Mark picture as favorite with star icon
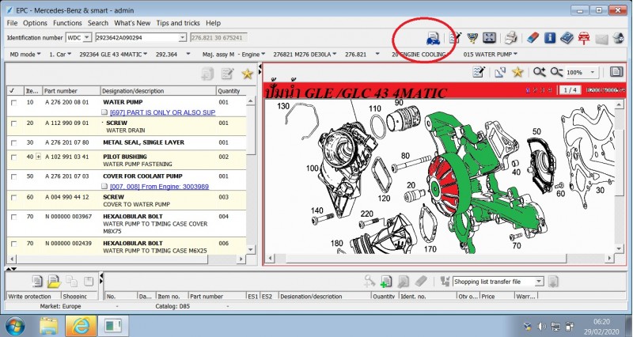Image resolution: width=633 pixels, height=337 pixels. (517, 72)
